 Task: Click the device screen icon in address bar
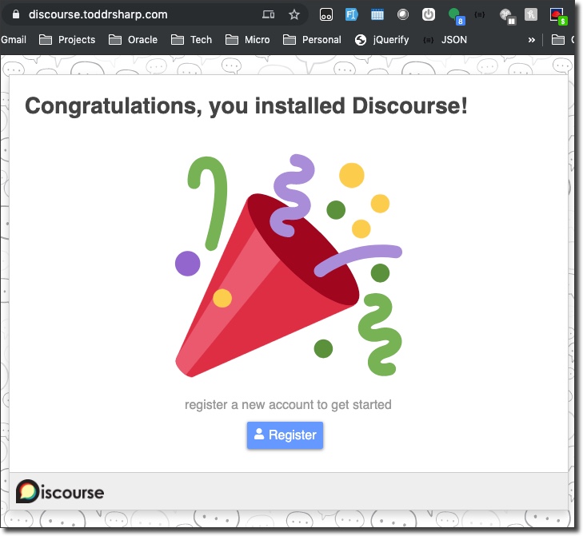pos(269,14)
